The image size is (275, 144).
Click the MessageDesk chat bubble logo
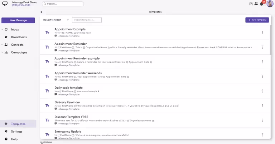pyautogui.click(x=5, y=4)
